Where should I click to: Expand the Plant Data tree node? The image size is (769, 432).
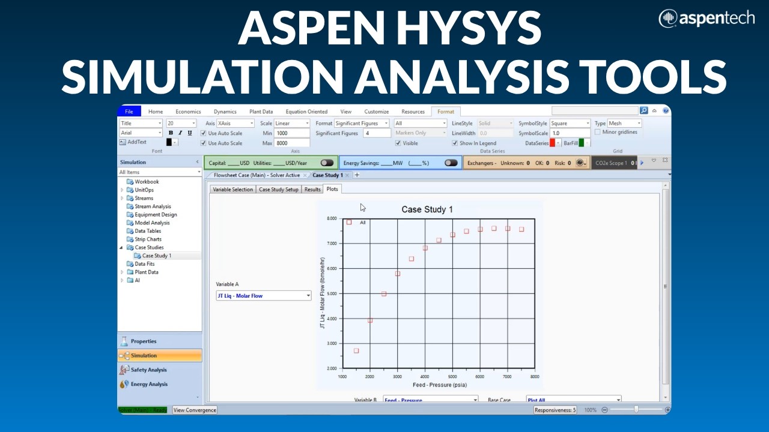tap(123, 272)
